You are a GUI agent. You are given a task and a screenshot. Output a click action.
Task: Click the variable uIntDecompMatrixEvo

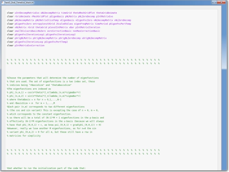tap(27, 13)
